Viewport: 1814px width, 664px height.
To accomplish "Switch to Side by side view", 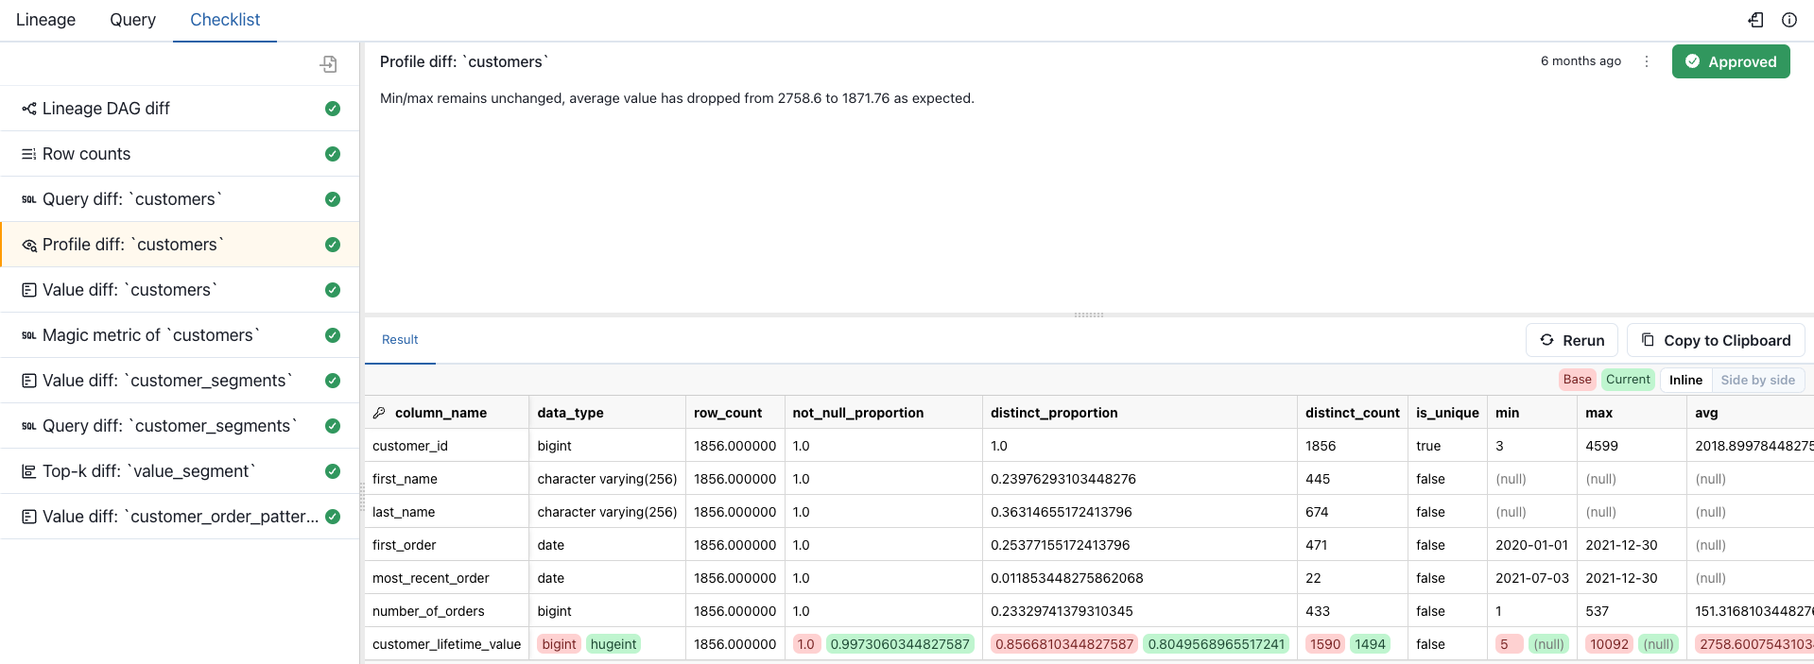I will (1757, 380).
